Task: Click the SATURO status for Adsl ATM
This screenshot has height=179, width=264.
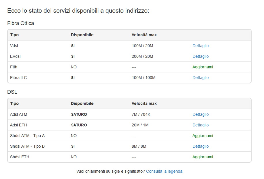Action: pos(79,114)
